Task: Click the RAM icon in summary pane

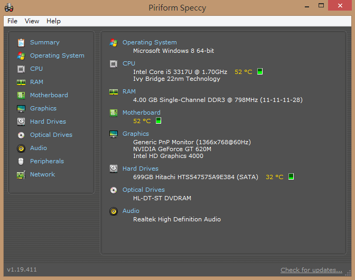Action: pos(114,92)
